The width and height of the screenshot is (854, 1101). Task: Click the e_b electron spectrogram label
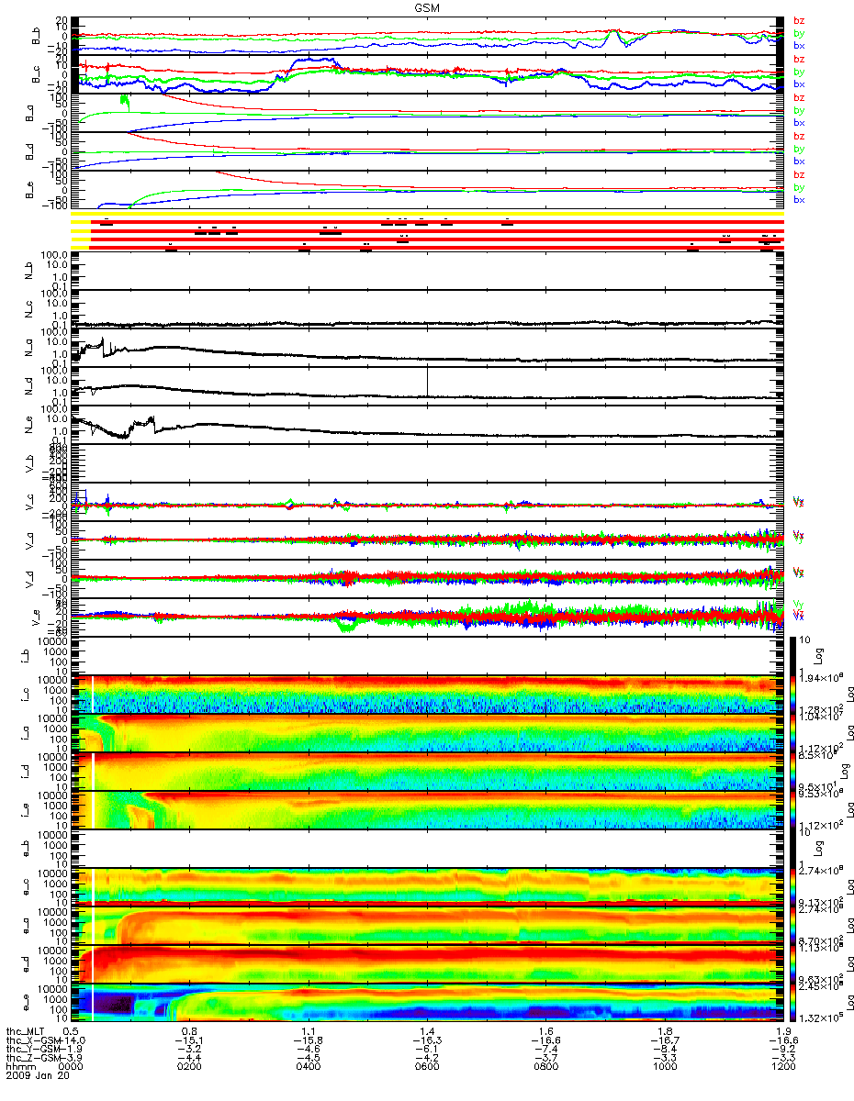(25, 849)
